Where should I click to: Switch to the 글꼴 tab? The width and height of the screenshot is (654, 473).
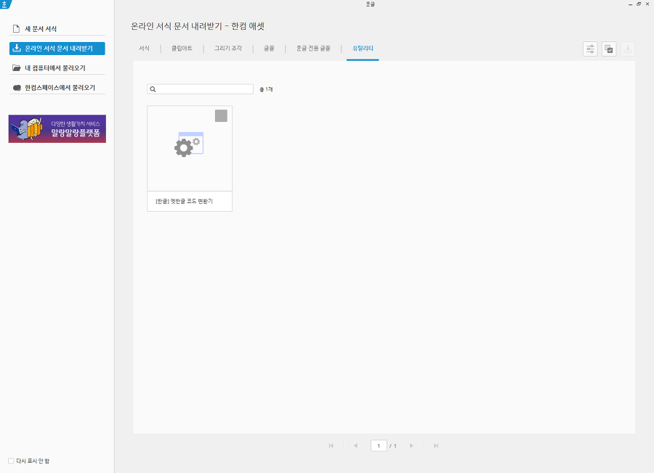(x=269, y=49)
